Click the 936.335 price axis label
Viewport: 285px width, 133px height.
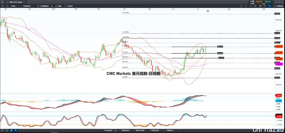click(277, 78)
